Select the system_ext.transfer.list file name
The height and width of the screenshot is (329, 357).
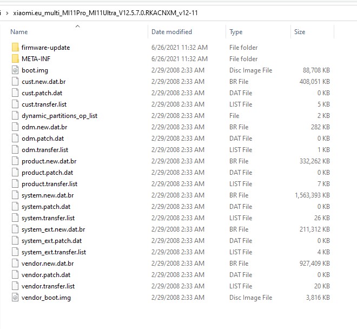point(54,252)
